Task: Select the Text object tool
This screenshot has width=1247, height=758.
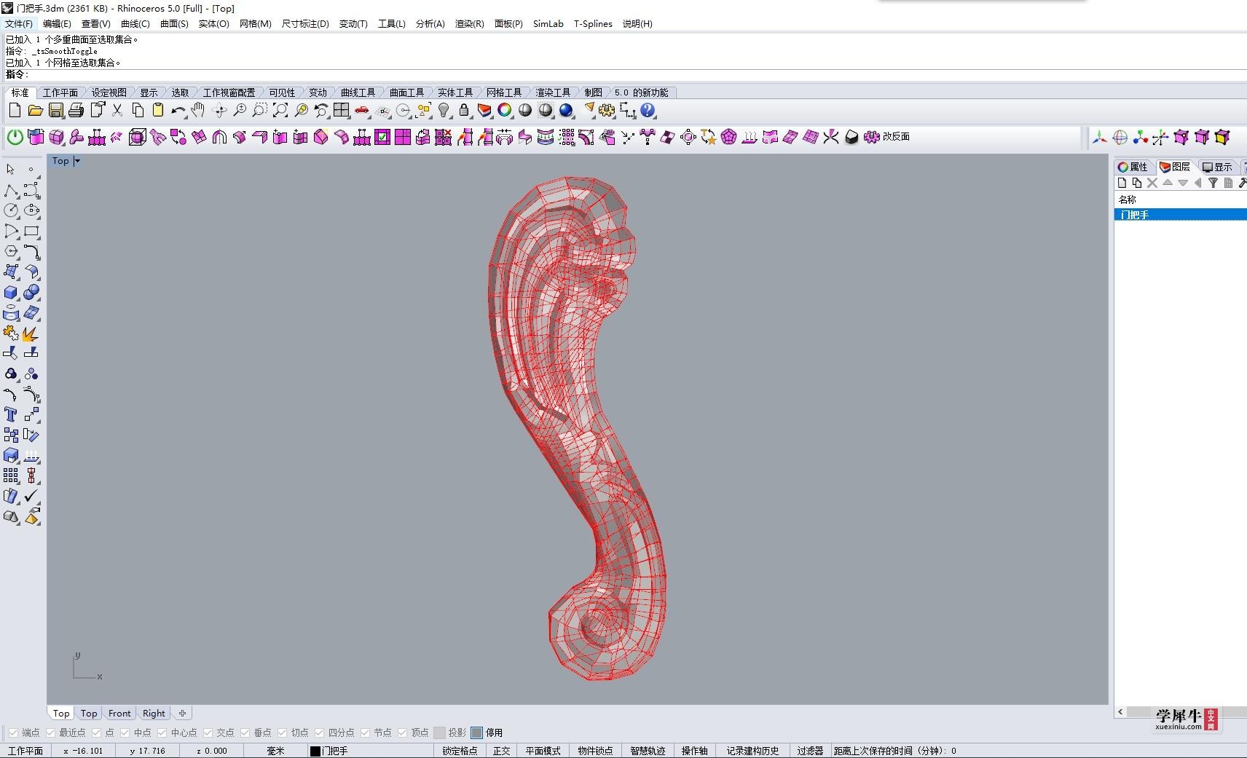Action: (x=11, y=414)
